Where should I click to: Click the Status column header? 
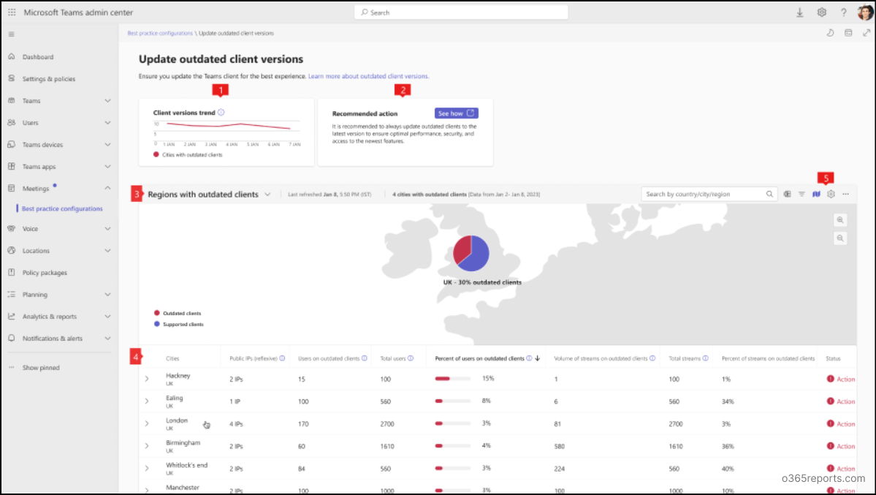coord(833,358)
